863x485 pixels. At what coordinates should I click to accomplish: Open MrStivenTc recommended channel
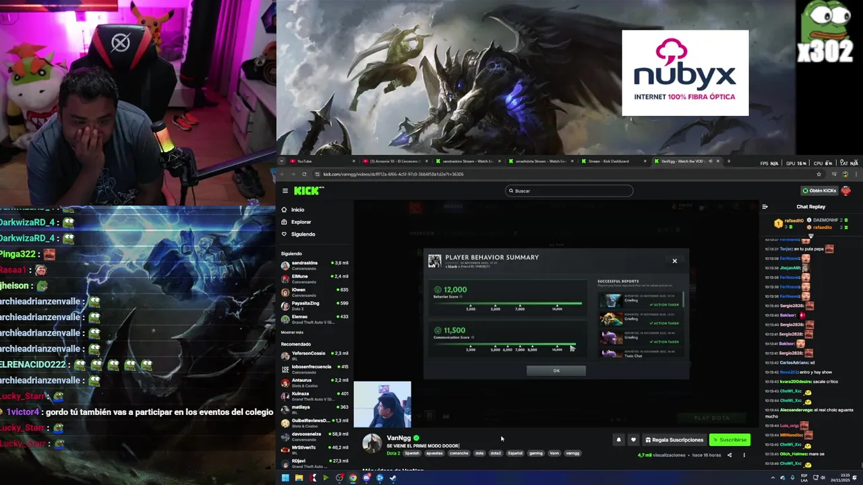coord(315,450)
